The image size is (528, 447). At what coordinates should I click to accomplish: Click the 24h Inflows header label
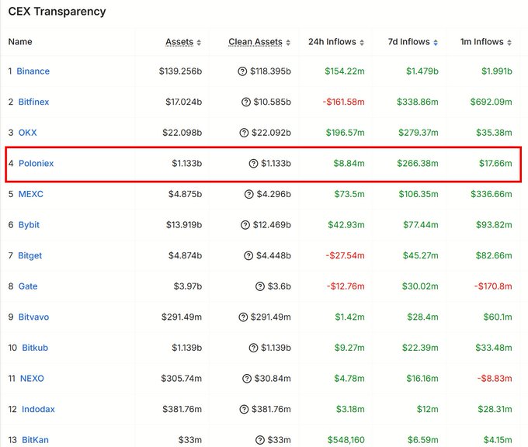(x=332, y=42)
